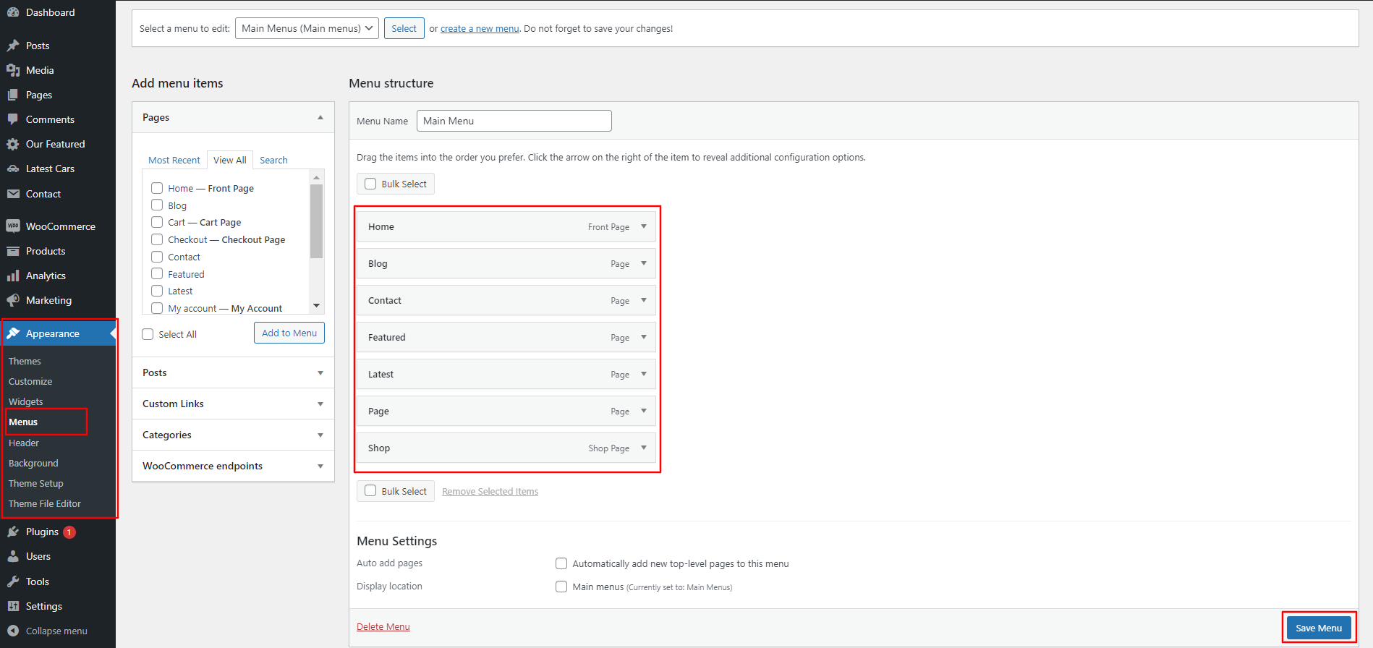
Task: Click the Plugins plug icon
Action: [13, 532]
